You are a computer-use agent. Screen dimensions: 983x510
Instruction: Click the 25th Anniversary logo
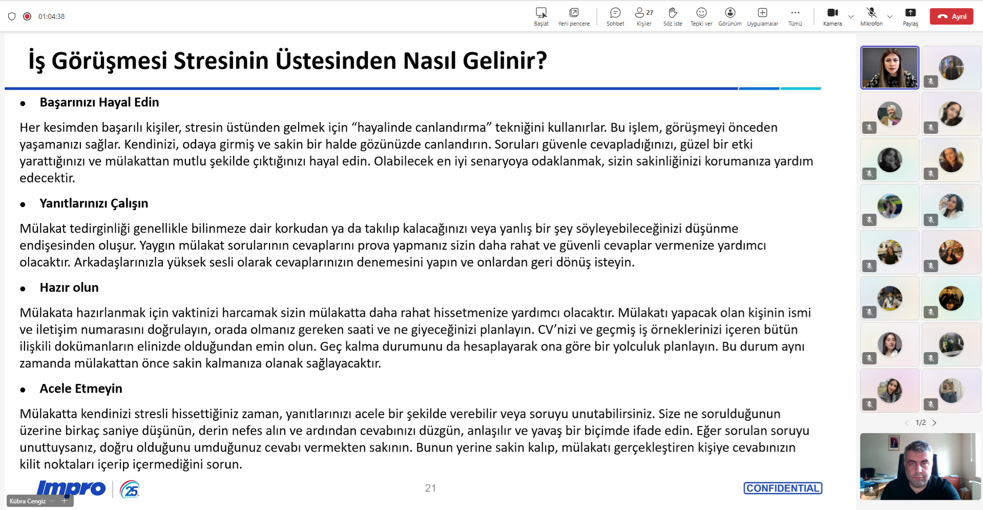[130, 489]
